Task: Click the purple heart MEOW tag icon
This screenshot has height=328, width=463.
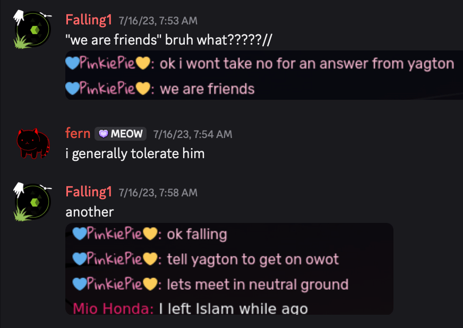Action: point(104,134)
